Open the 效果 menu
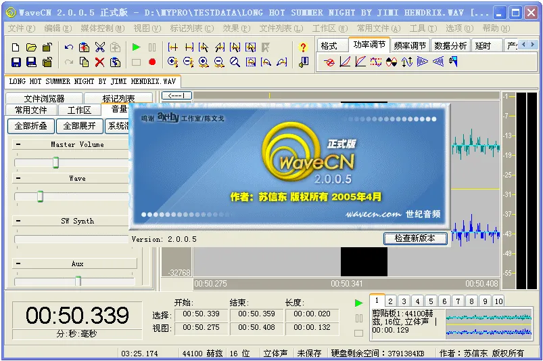This screenshot has height=361, width=543. pos(237,28)
